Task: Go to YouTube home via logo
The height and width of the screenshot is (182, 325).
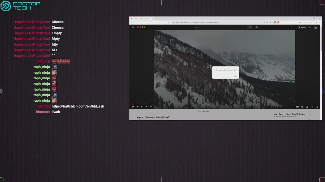Action: pyautogui.click(x=141, y=27)
